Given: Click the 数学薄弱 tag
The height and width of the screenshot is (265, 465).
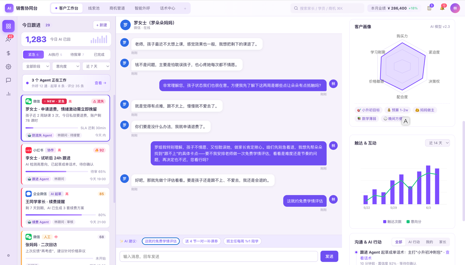Looking at the screenshot, I should [367, 119].
